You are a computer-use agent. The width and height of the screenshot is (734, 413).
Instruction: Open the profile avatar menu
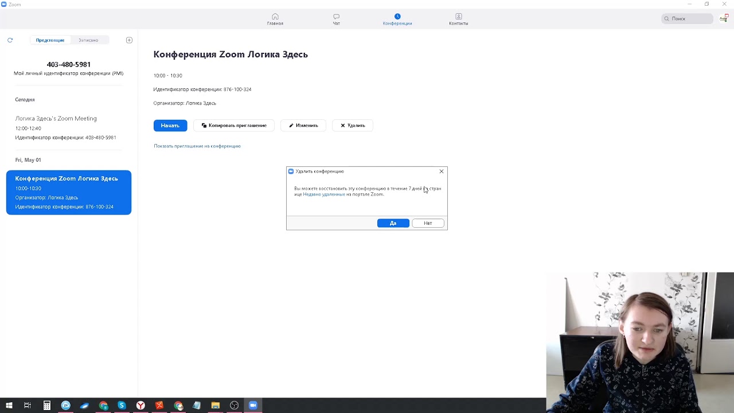[x=724, y=18]
